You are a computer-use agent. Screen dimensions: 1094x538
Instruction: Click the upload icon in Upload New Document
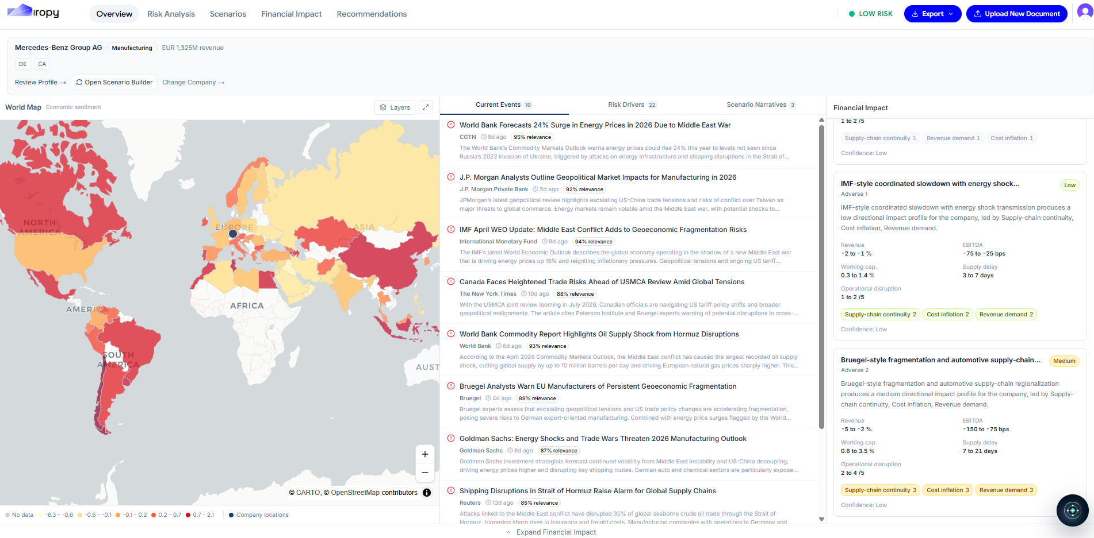(977, 14)
